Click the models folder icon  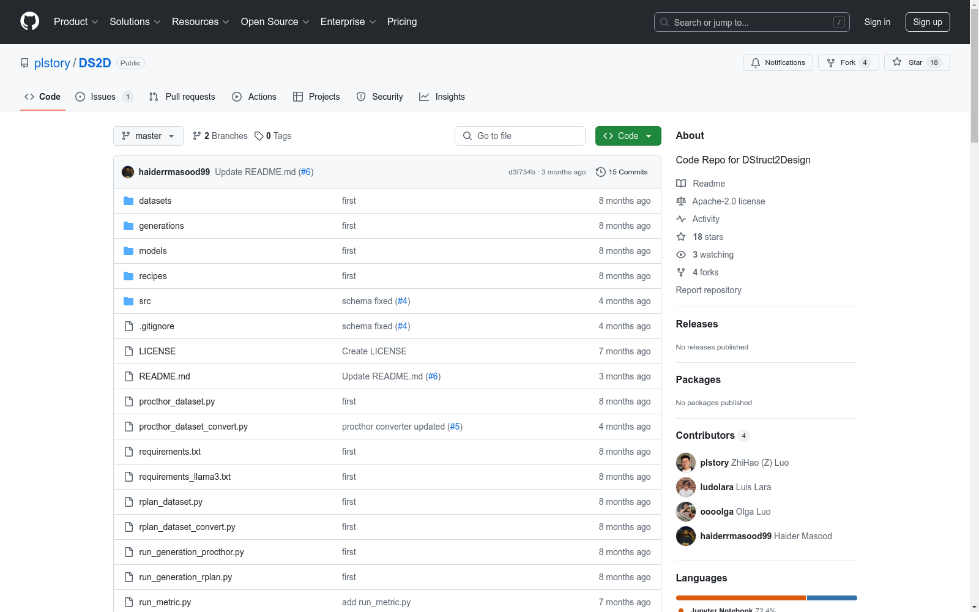128,251
